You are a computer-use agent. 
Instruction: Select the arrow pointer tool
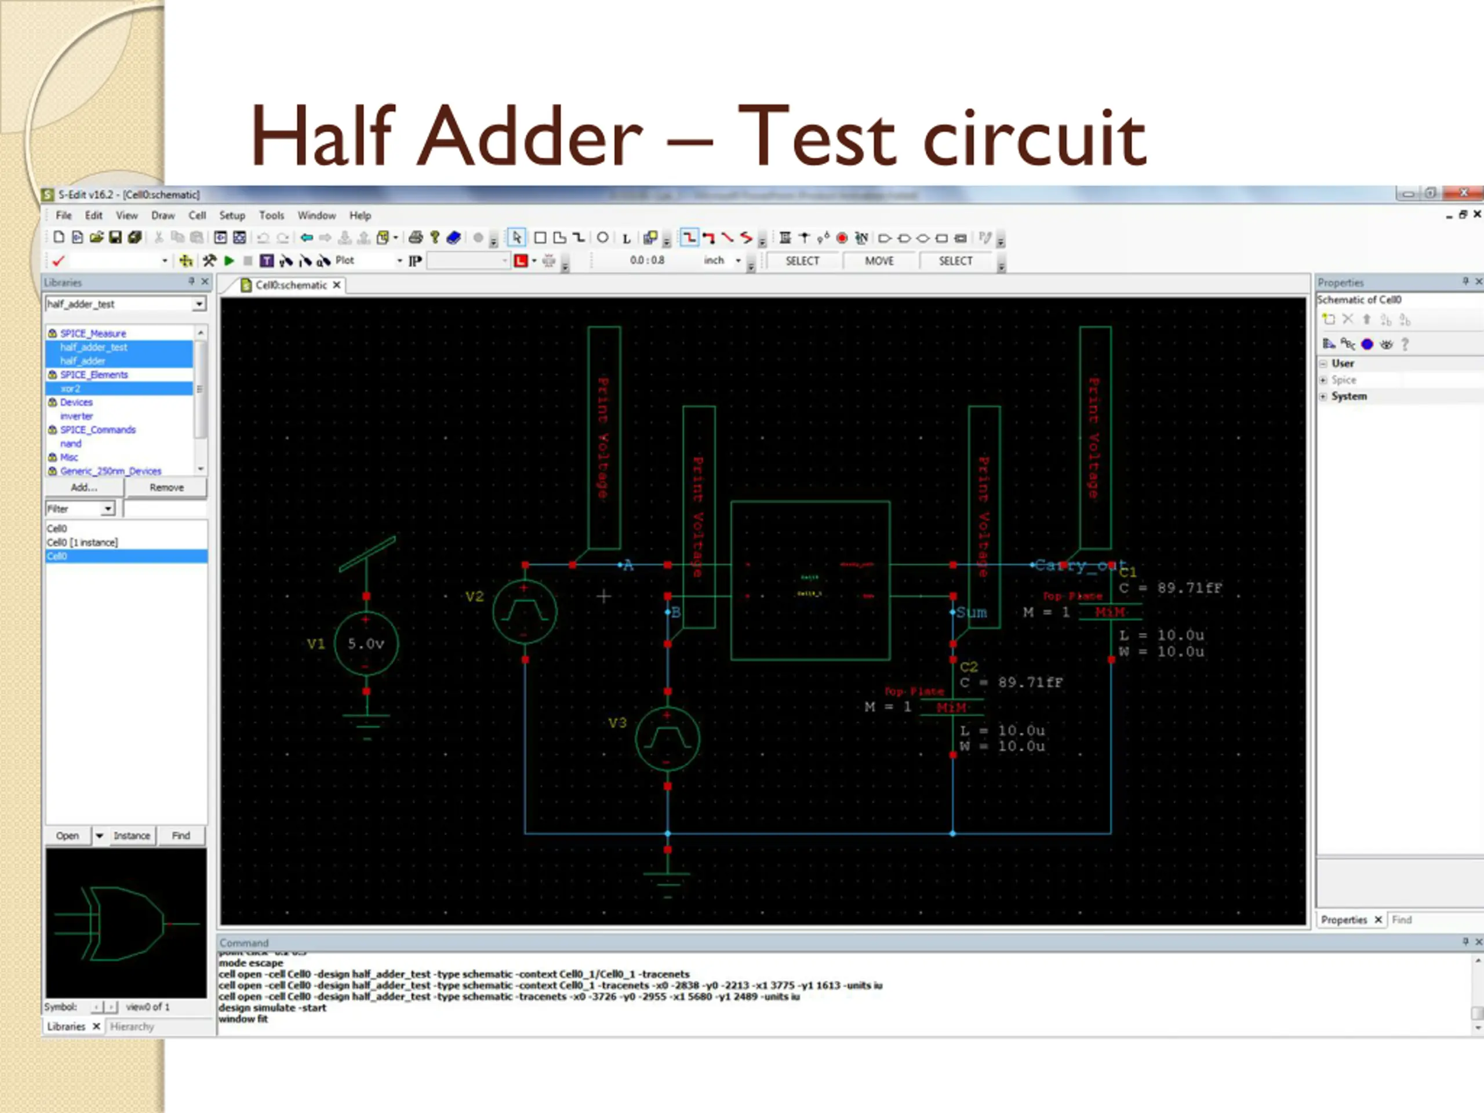pyautogui.click(x=517, y=238)
